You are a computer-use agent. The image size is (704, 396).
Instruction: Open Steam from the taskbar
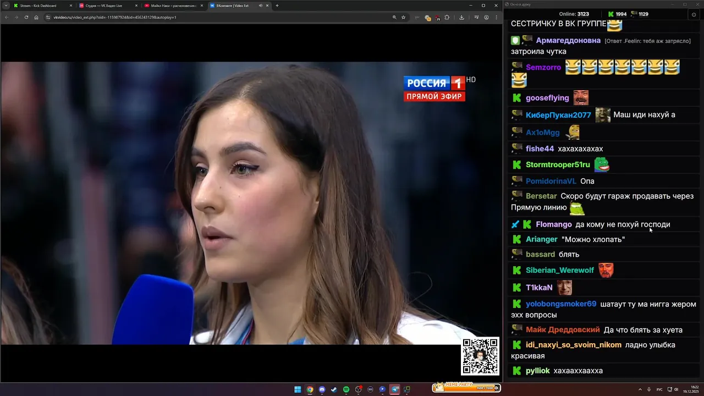point(334,389)
